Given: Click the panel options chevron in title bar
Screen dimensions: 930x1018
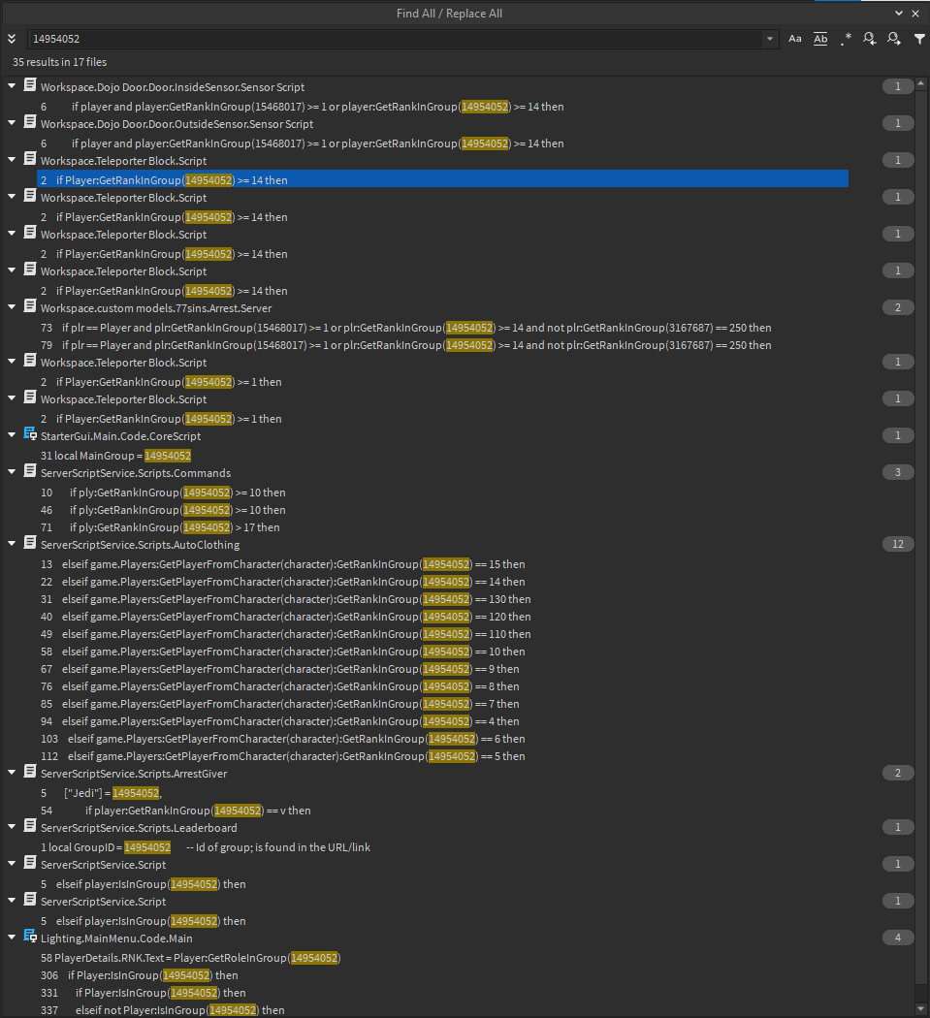Looking at the screenshot, I should click(x=900, y=14).
